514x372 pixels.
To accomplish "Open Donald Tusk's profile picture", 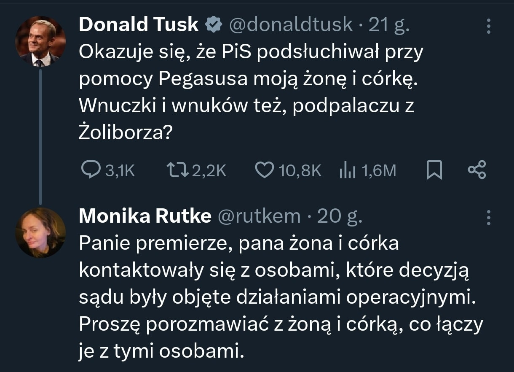I will tap(41, 41).
